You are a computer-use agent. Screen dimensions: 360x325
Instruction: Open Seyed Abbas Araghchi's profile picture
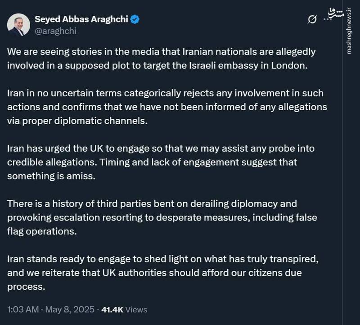click(19, 26)
